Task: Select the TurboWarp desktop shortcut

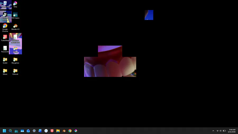Action: point(5,38)
